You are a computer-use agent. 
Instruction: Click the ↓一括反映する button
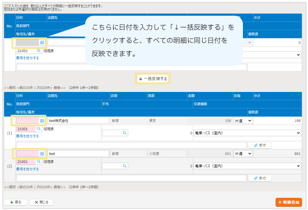point(153,79)
